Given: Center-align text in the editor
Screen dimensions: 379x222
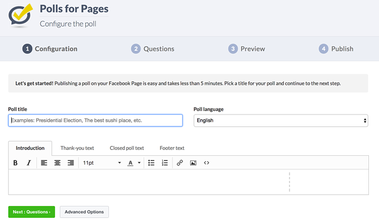Looking at the screenshot, I should pos(57,163).
